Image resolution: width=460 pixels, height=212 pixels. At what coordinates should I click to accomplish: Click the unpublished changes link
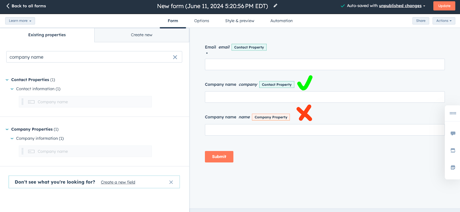pyautogui.click(x=400, y=6)
